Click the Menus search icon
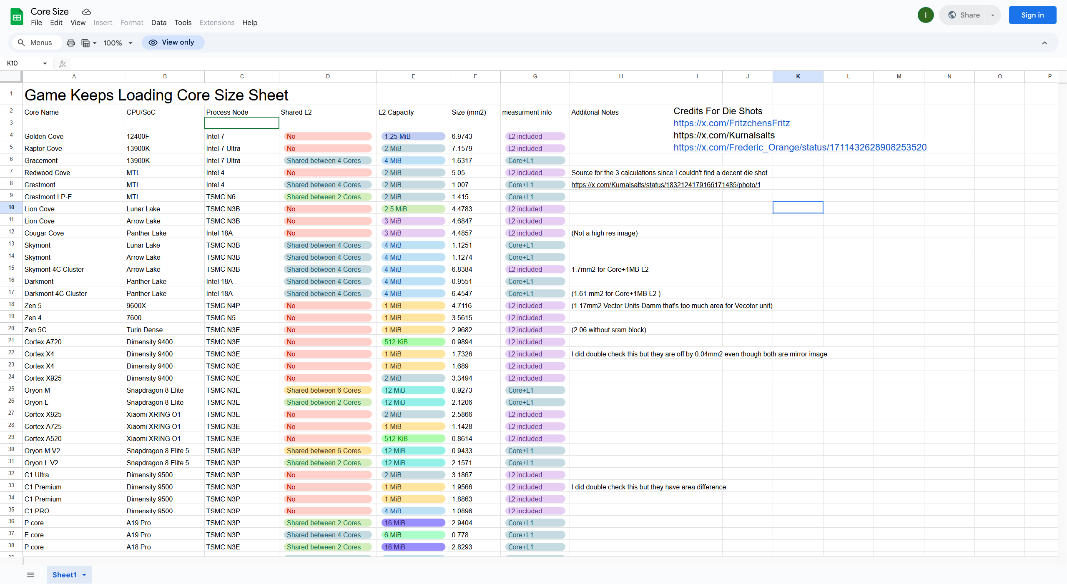 (x=21, y=43)
